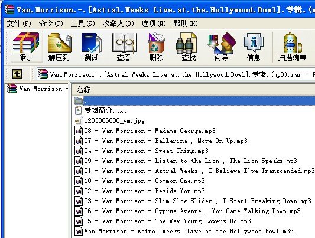Click the parent folder icon row ".."

(x=194, y=100)
